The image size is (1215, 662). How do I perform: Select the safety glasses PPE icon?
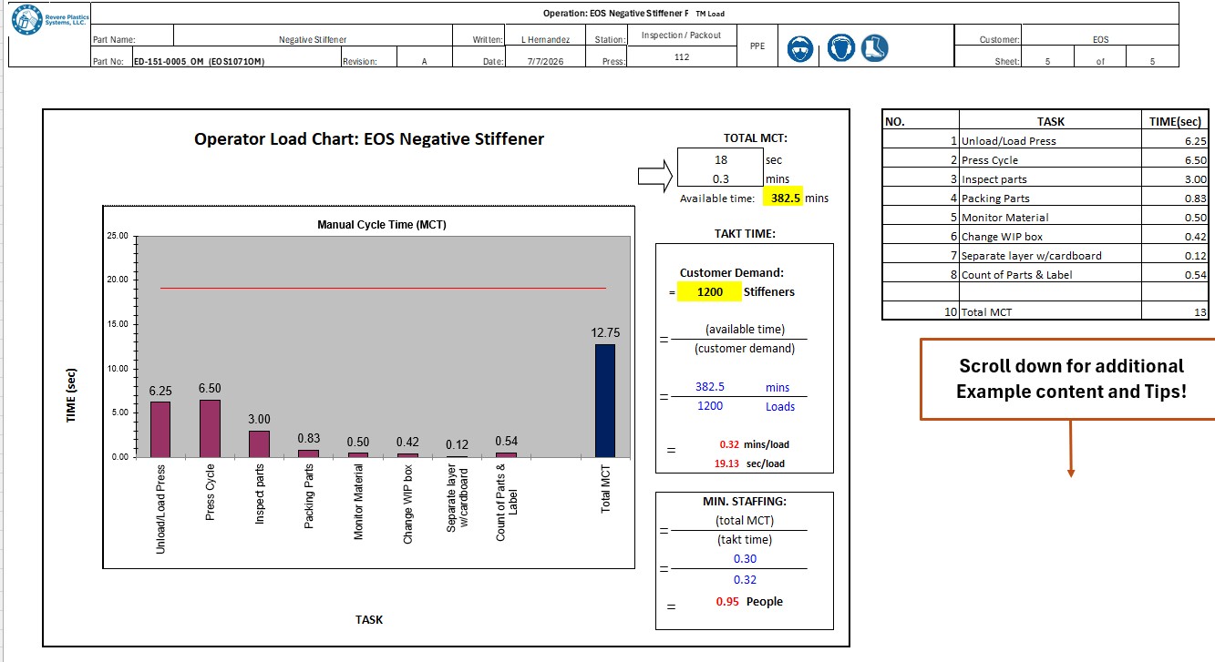coord(800,48)
